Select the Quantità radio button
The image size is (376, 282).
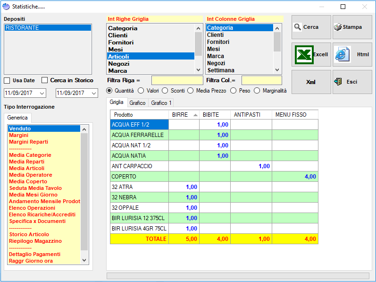[x=109, y=91]
